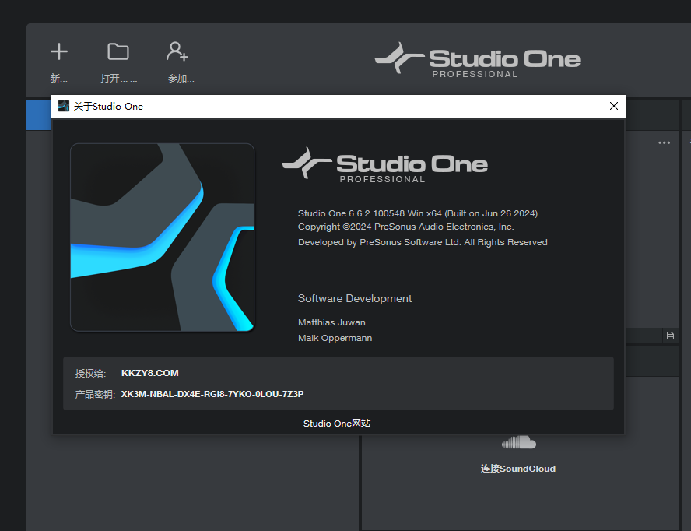691x531 pixels.
Task: Click the SoundCloud cloud icon
Action: click(519, 442)
